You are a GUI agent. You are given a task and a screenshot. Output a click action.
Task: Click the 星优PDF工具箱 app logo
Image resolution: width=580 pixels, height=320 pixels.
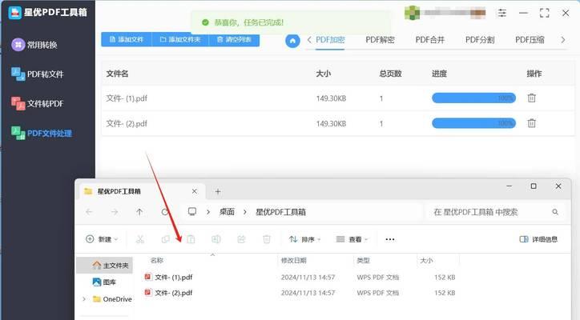pyautogui.click(x=14, y=12)
